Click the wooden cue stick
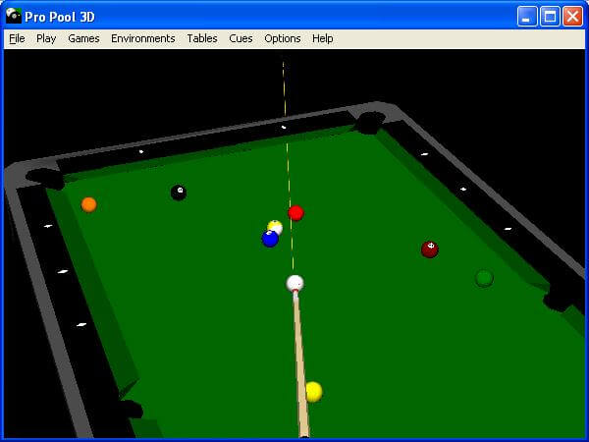Image resolution: width=589 pixels, height=442 pixels. tap(300, 364)
